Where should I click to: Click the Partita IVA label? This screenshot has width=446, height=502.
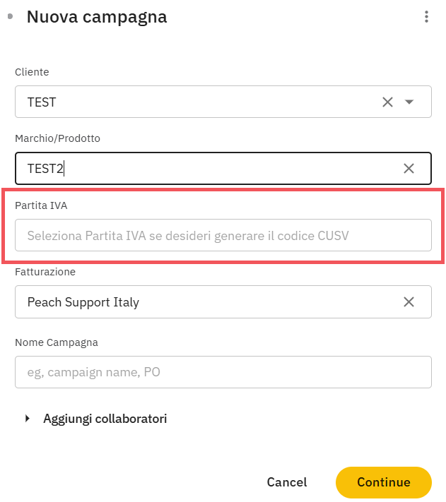[x=41, y=205]
